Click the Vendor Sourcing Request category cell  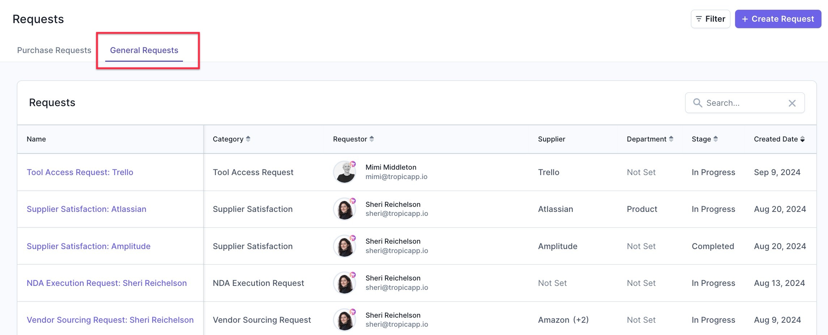262,320
